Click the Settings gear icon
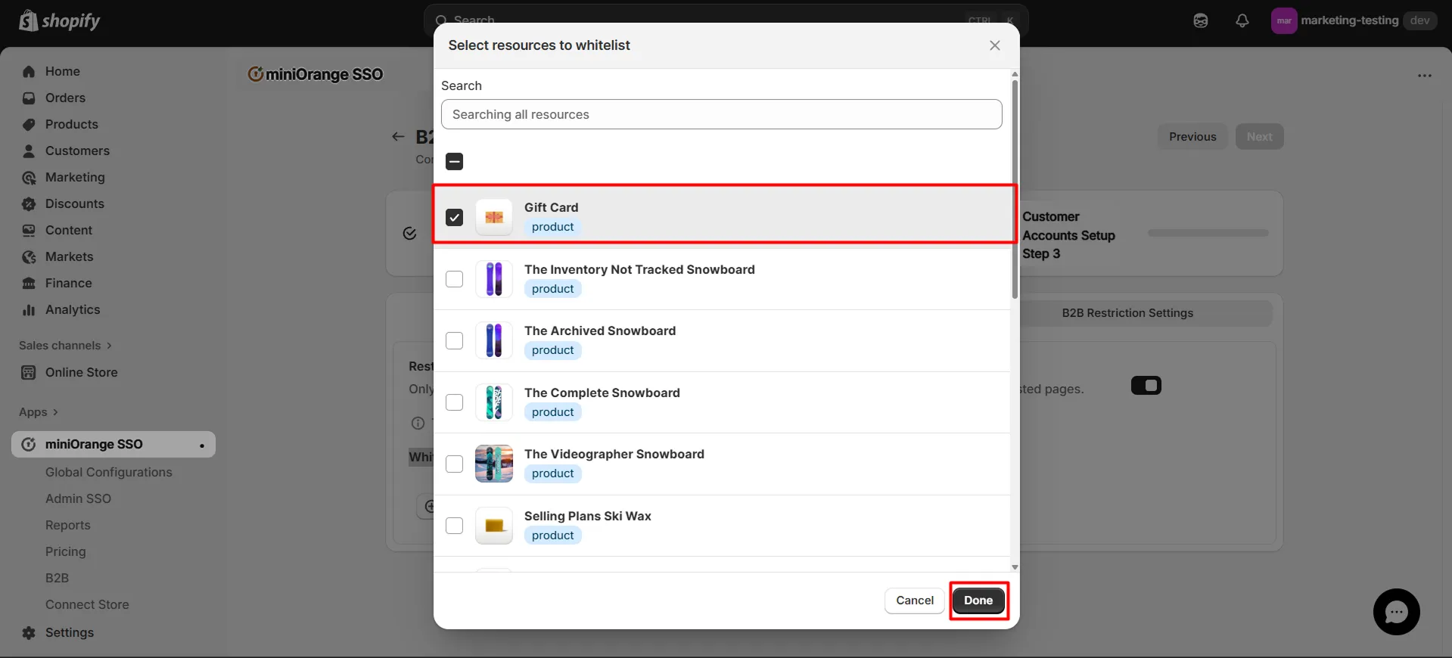 pos(29,632)
